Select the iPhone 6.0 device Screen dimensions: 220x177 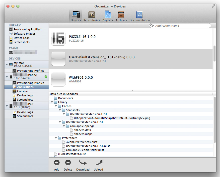pos(27,77)
